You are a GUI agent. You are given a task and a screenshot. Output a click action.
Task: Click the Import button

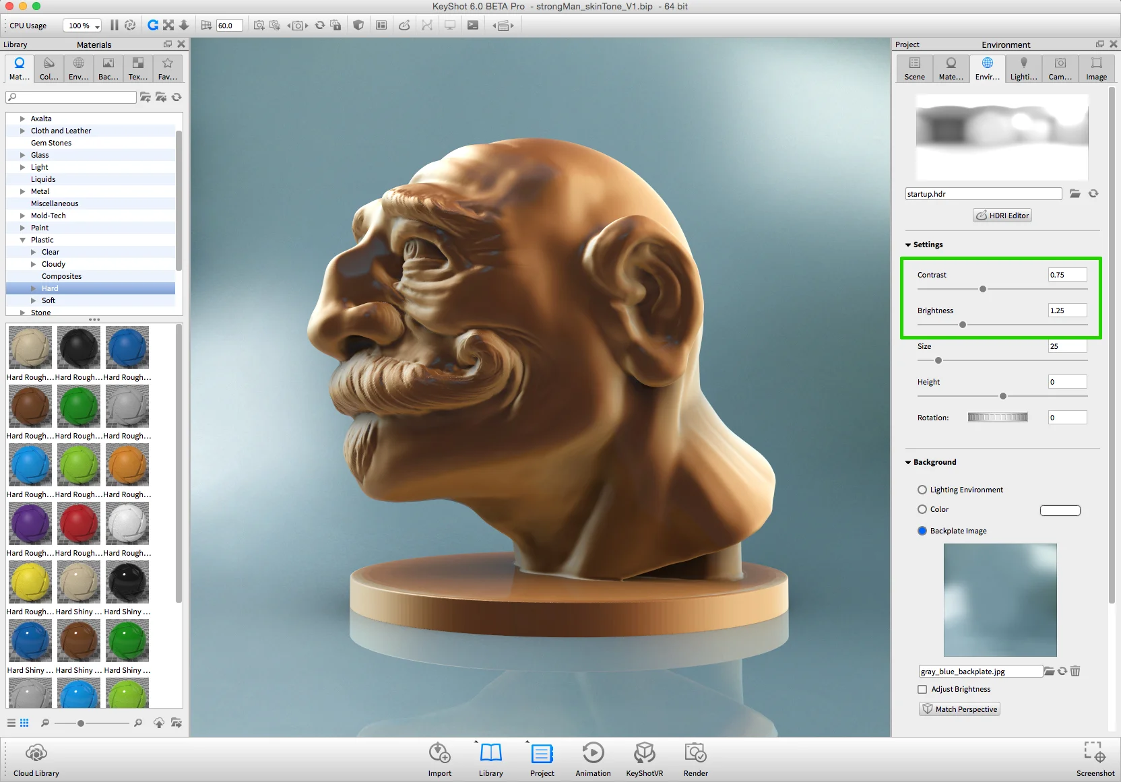point(440,760)
